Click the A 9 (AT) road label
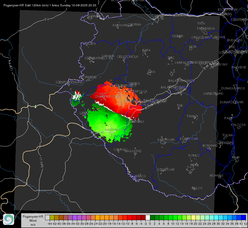Screen dimensions: 248x228 [10, 65]
